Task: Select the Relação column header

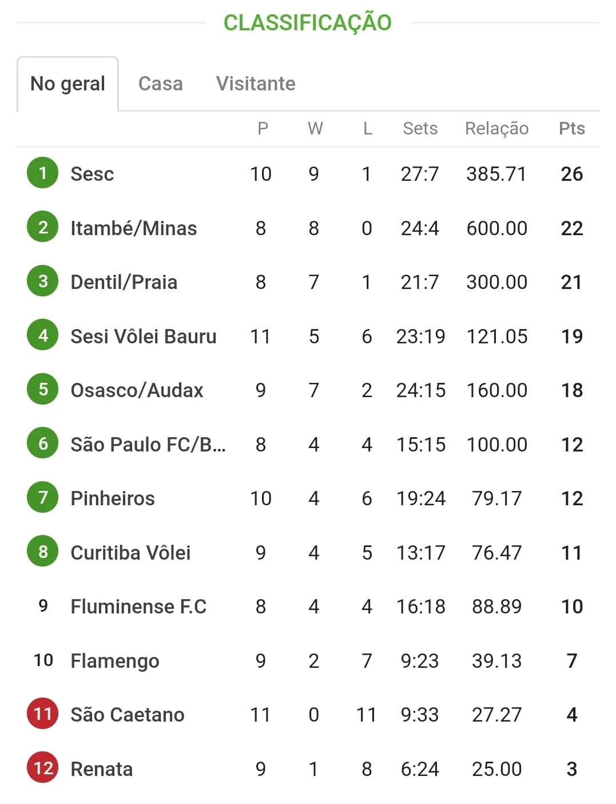Action: [497, 128]
